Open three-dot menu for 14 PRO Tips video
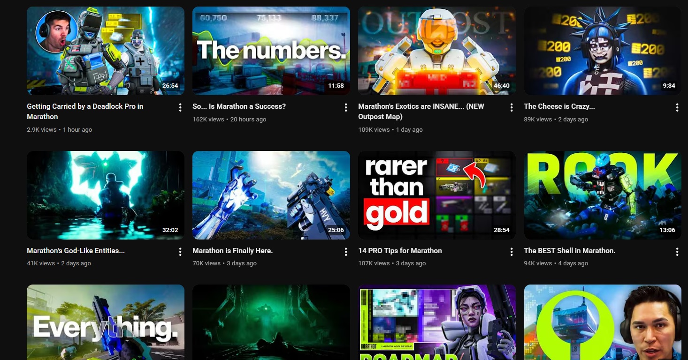The image size is (688, 360). pos(512,252)
